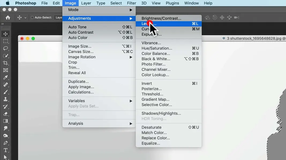Screen dimensions: 286x160
Task: Enable the Auto-Select checkbox
Action: 32,17
